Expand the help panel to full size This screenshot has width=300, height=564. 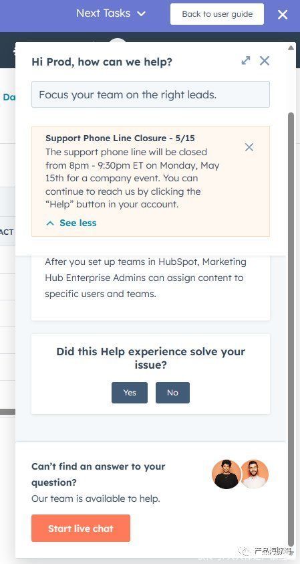tap(246, 60)
